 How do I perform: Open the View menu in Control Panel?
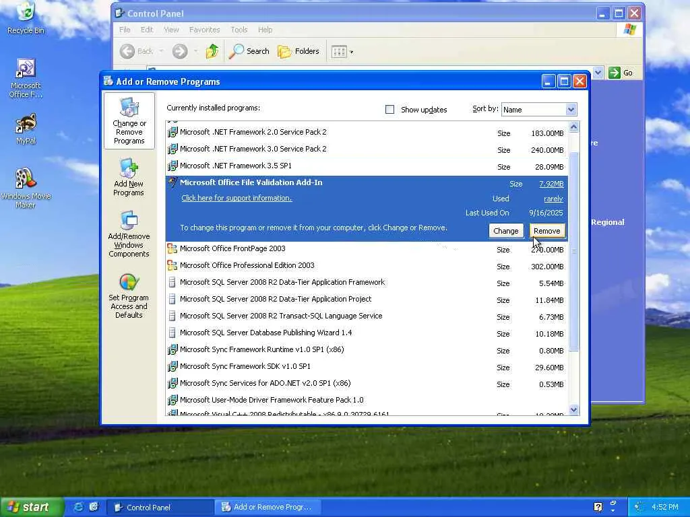(171, 30)
